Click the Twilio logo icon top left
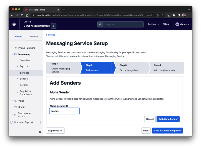Image resolution: width=201 pixels, height=148 pixels. pos(14,24)
